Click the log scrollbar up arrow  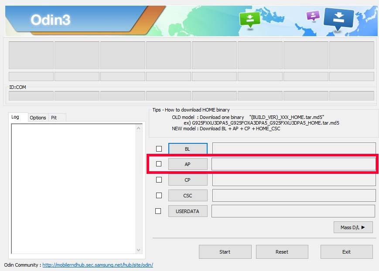[139, 128]
